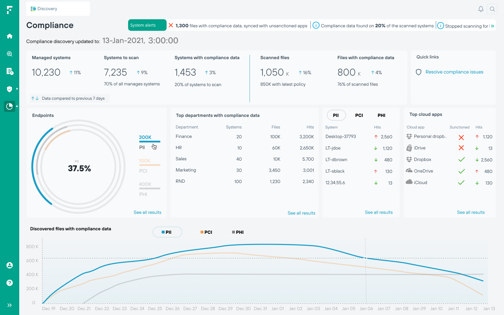
Task: Toggle PHI series in chart legend
Action: (238, 232)
